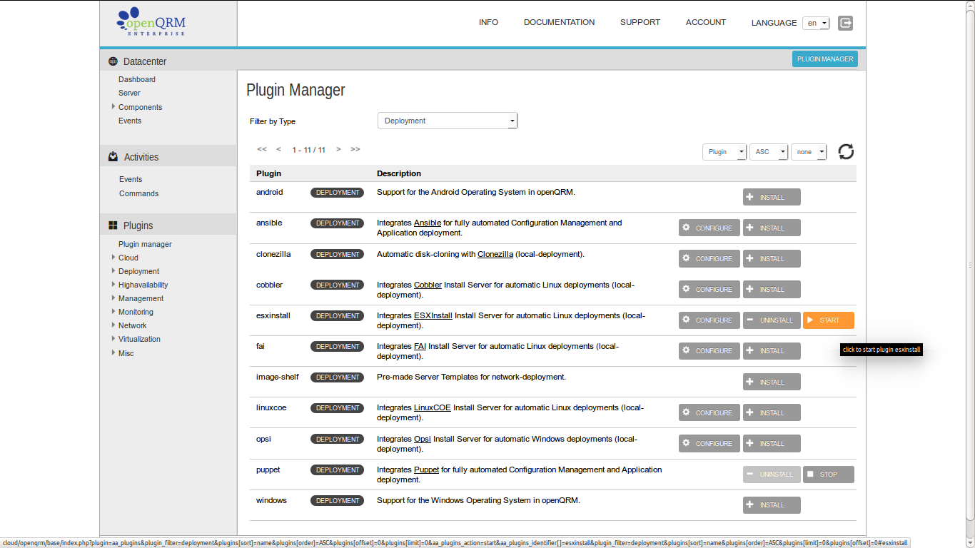Open the SUPPORT menu
The height and width of the screenshot is (548, 975).
[640, 22]
